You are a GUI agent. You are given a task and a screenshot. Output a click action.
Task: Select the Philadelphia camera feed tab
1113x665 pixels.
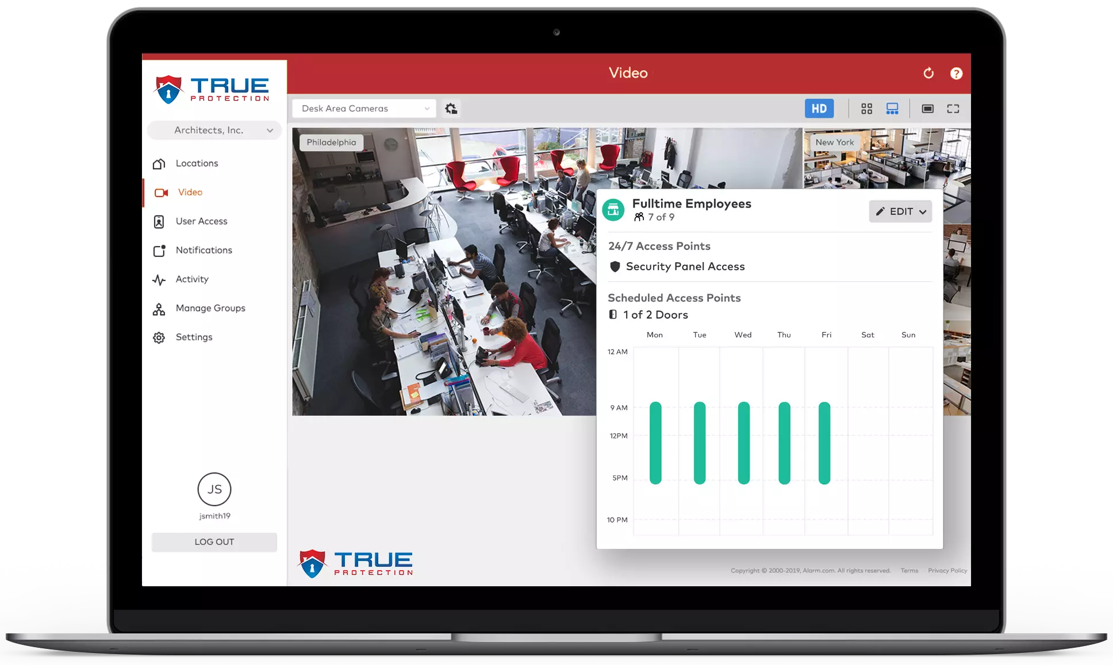tap(331, 142)
